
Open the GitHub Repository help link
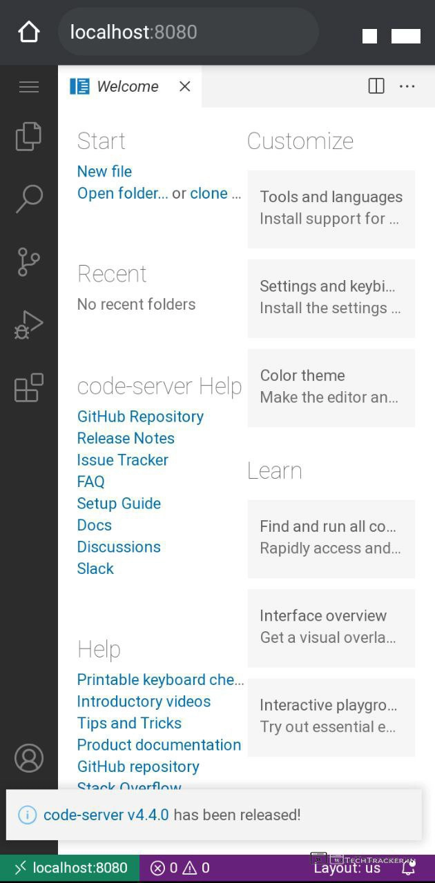tap(140, 417)
